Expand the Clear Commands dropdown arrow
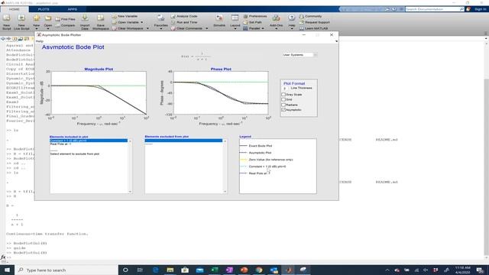Viewport: 489px width, 275px height. click(206, 28)
